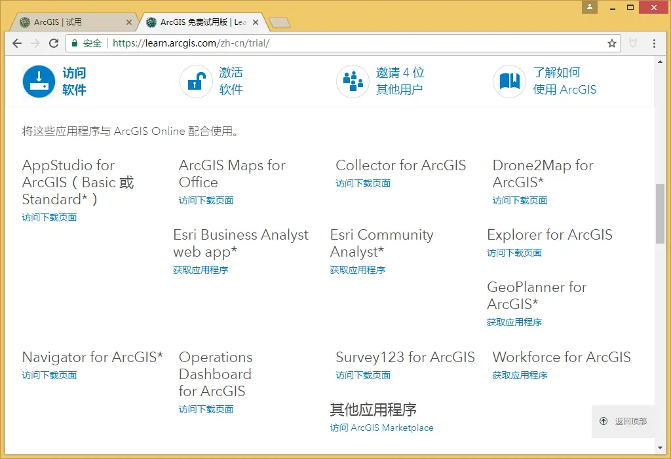The image size is (671, 459).
Task: Get the GeoPlanner for ArcGIS app
Action: [x=514, y=323]
